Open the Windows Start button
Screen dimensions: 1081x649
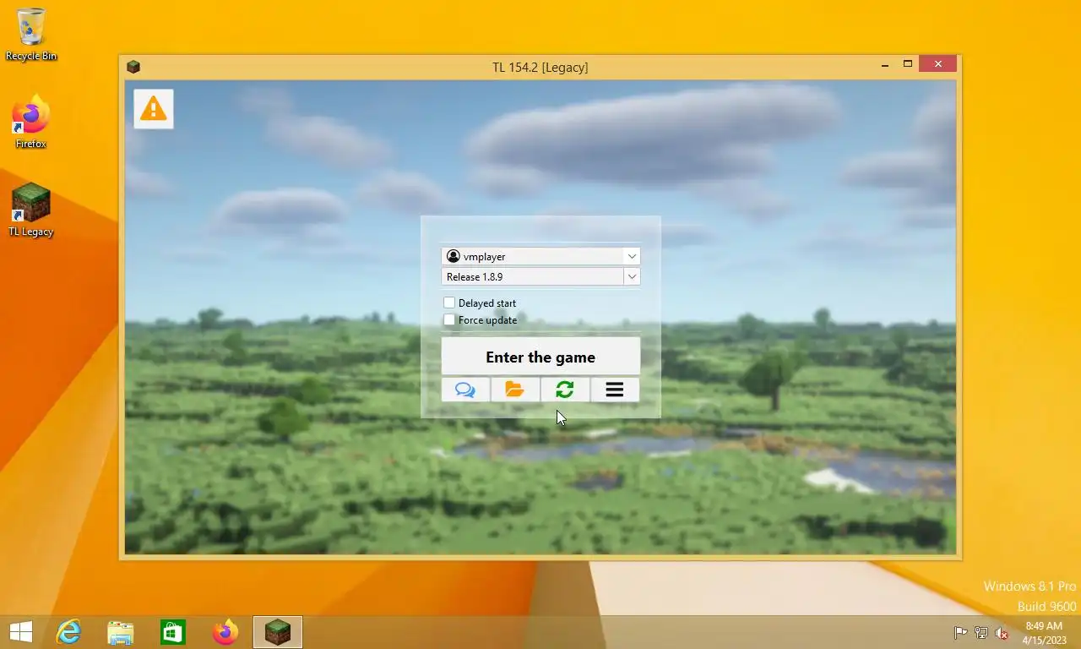tap(21, 632)
